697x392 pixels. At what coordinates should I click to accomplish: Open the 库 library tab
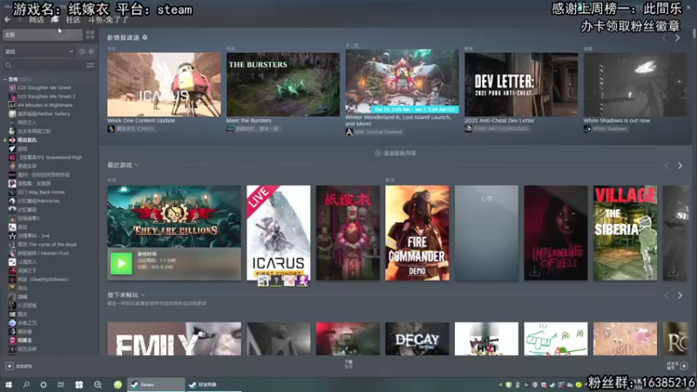[55, 20]
